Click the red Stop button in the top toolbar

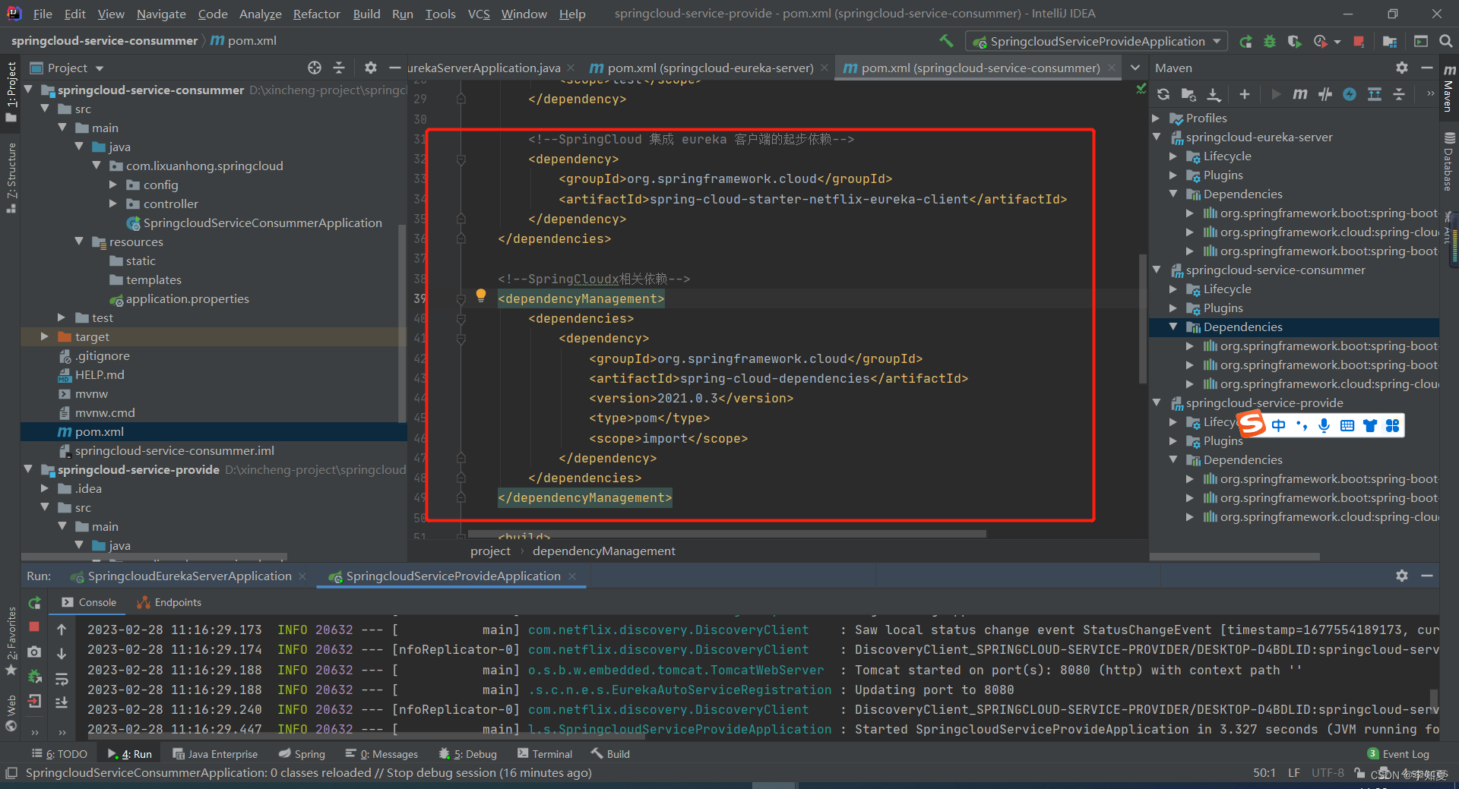click(1359, 42)
